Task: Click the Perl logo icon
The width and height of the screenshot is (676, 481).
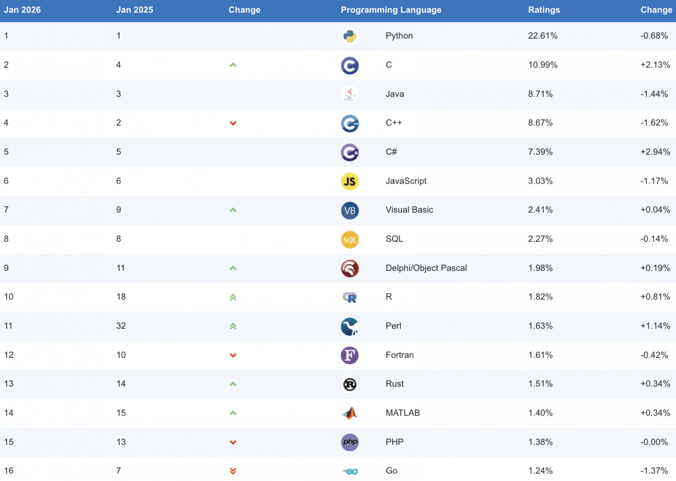Action: [350, 326]
